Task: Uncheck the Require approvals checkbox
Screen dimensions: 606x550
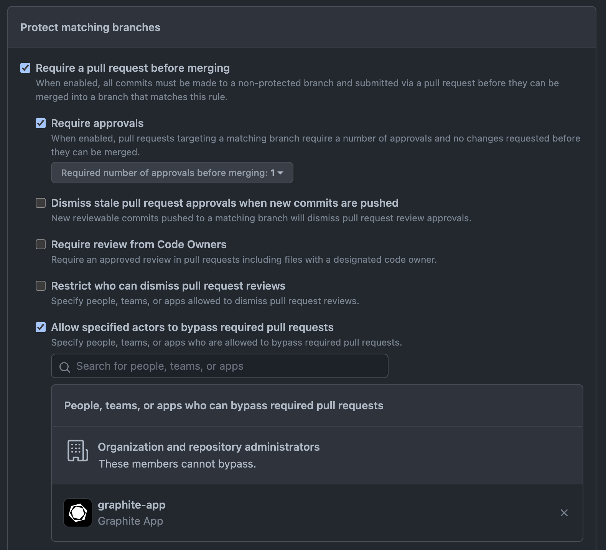Action: tap(41, 123)
